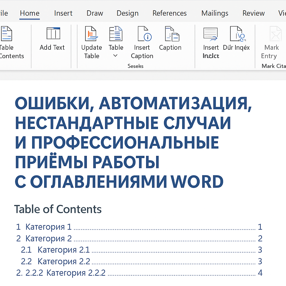Click the Caption icon

[172, 34]
